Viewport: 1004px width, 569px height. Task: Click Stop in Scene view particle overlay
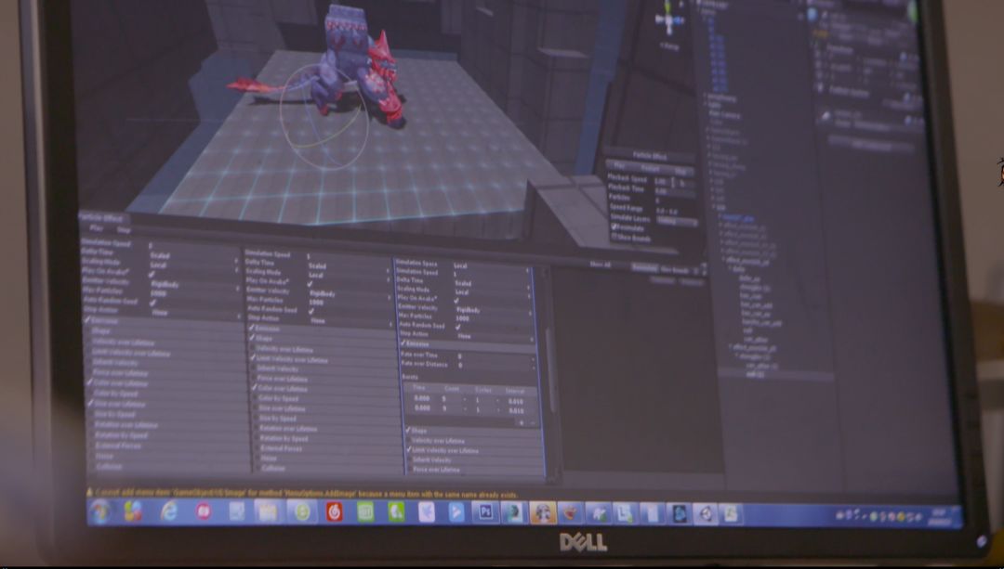pos(680,172)
